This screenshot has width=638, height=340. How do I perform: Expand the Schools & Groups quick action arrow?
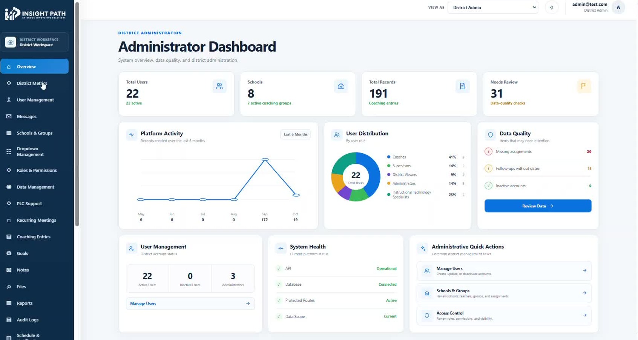[584, 293]
